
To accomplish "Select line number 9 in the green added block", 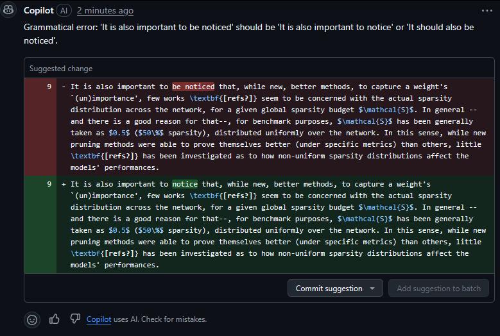I will [x=49, y=184].
